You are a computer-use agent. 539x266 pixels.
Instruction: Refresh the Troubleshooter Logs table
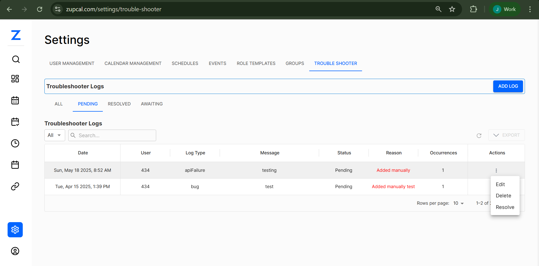479,136
